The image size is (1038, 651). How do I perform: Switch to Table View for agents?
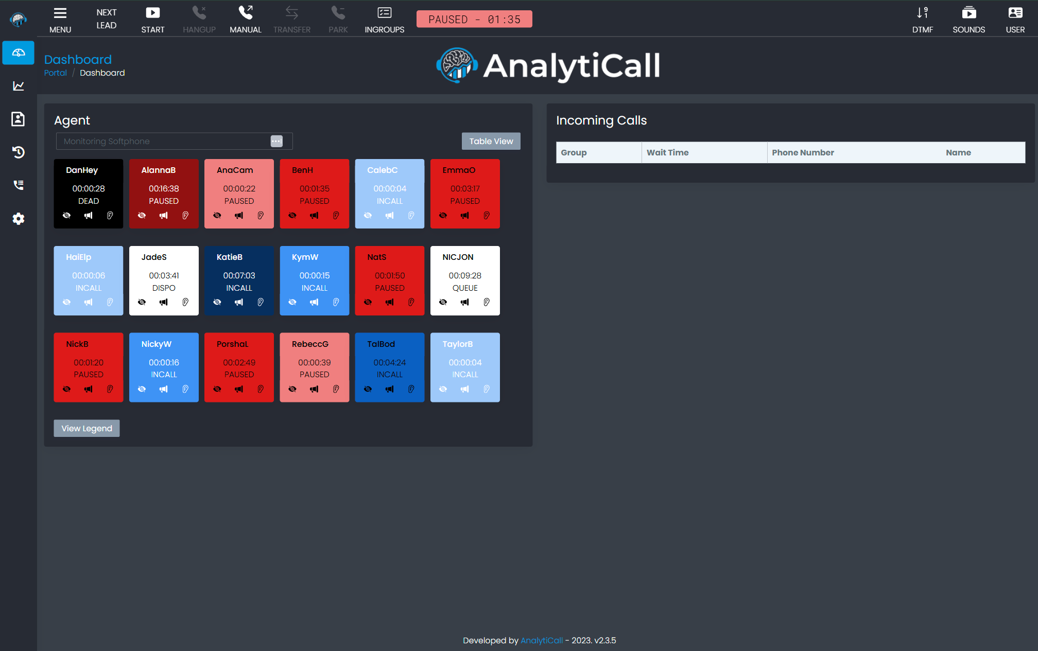491,141
